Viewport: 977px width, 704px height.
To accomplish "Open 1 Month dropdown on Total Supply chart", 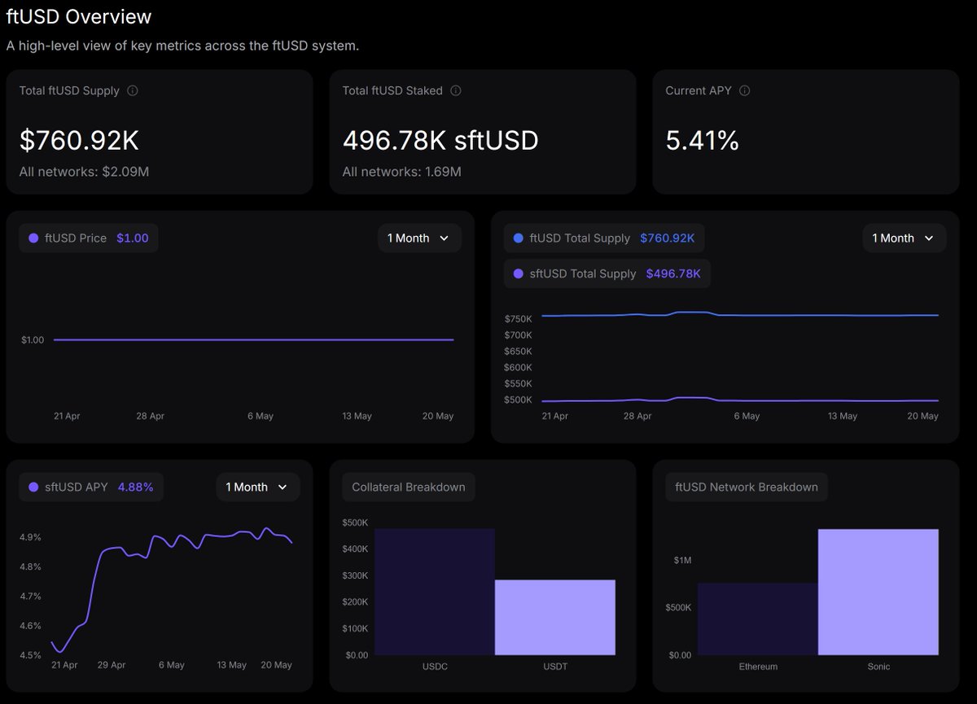I will [x=905, y=238].
